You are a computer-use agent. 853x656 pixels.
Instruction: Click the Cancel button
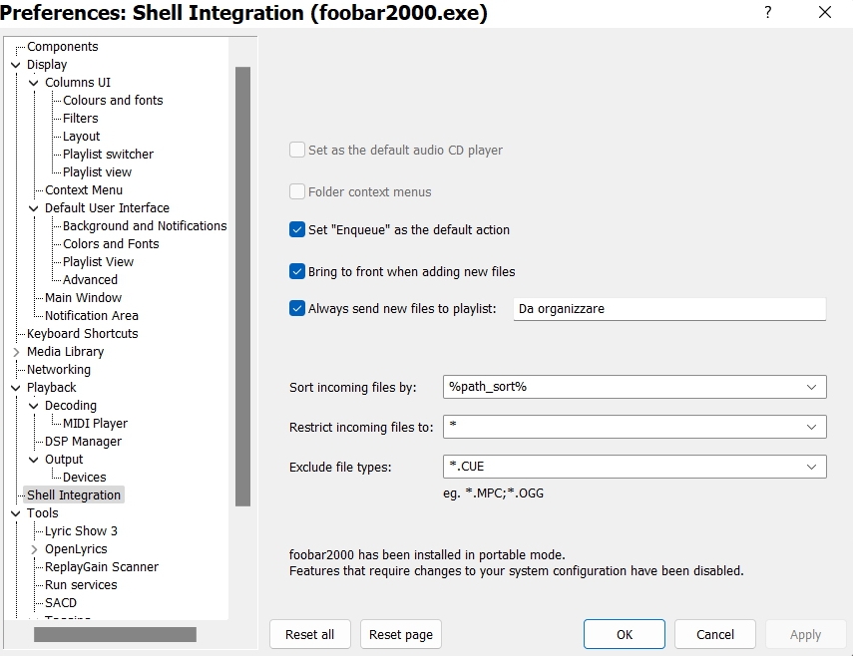(715, 634)
